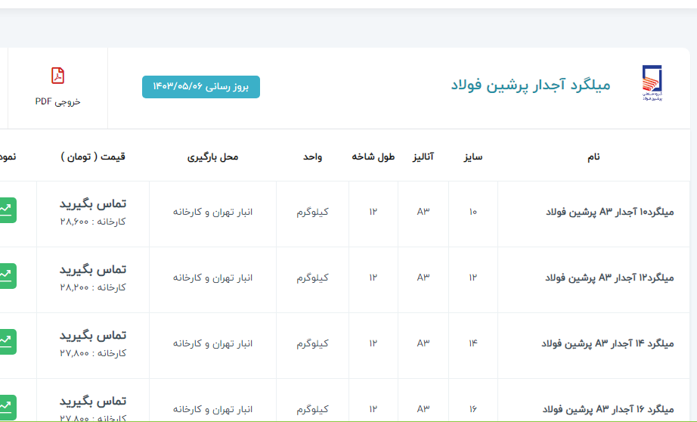This screenshot has width=697, height=422.
Task: Click the red PDF export icon
Action: pos(57,76)
